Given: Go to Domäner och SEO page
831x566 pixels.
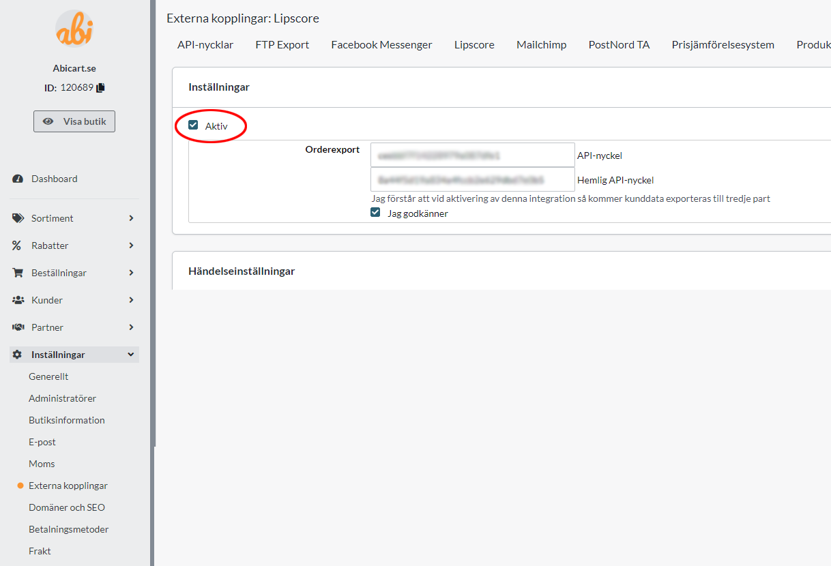Looking at the screenshot, I should pyautogui.click(x=67, y=507).
